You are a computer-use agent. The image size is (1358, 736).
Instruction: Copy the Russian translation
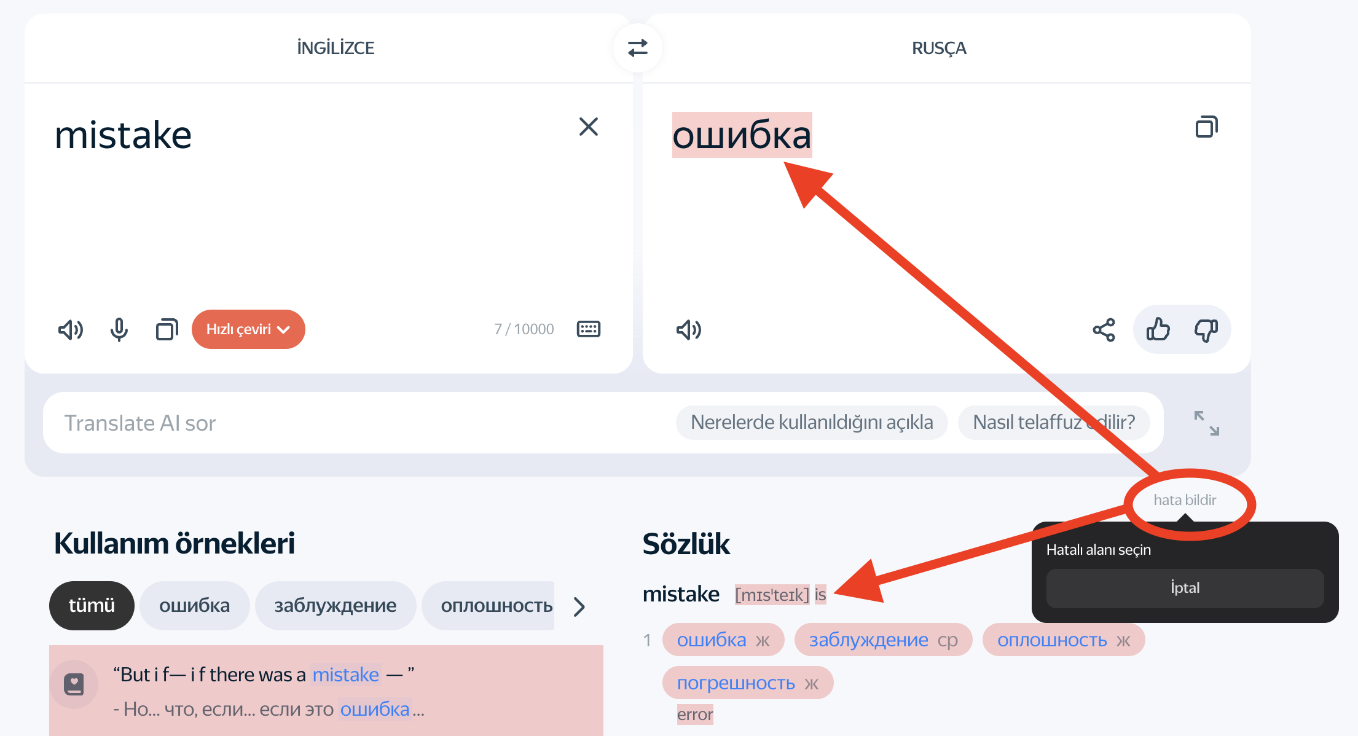click(x=1206, y=127)
